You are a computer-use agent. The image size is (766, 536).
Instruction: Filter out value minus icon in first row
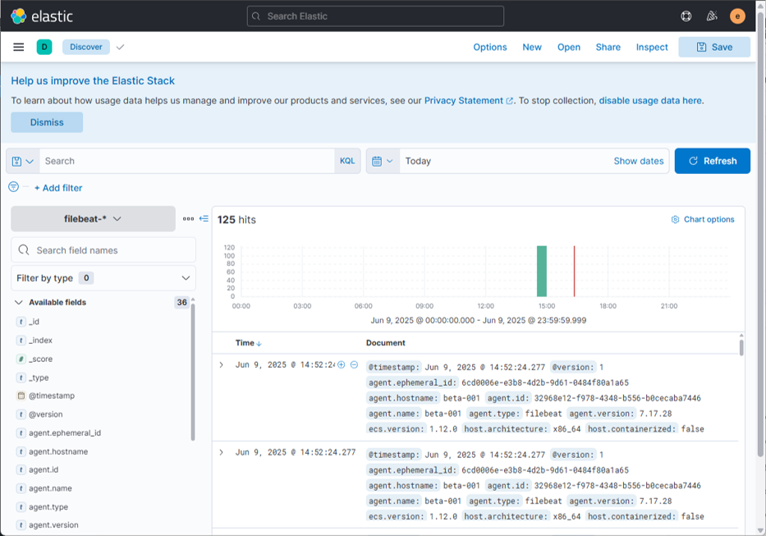click(354, 364)
